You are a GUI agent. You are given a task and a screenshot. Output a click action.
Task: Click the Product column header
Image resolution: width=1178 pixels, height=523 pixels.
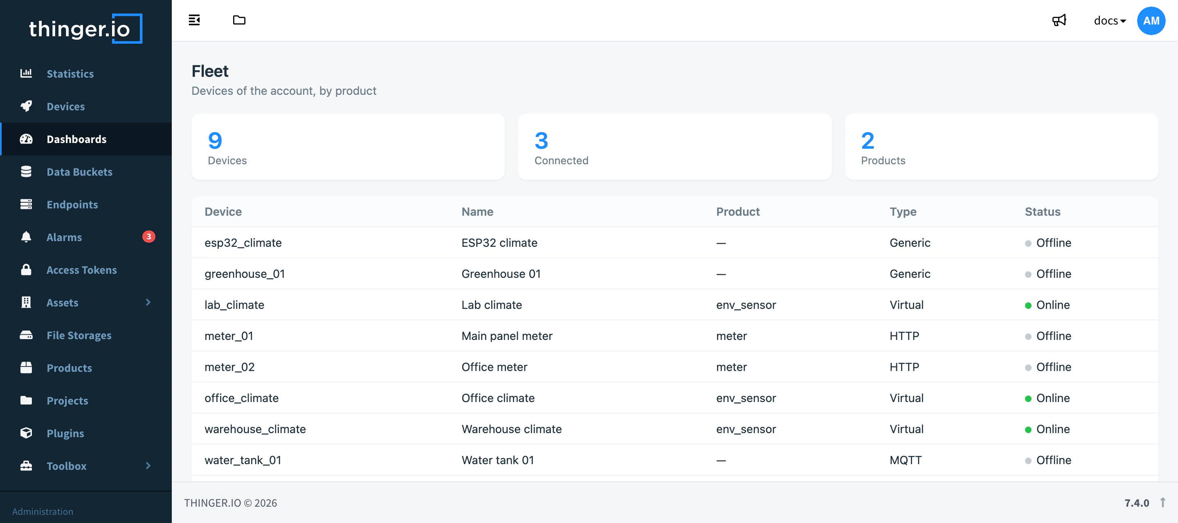[x=738, y=212]
